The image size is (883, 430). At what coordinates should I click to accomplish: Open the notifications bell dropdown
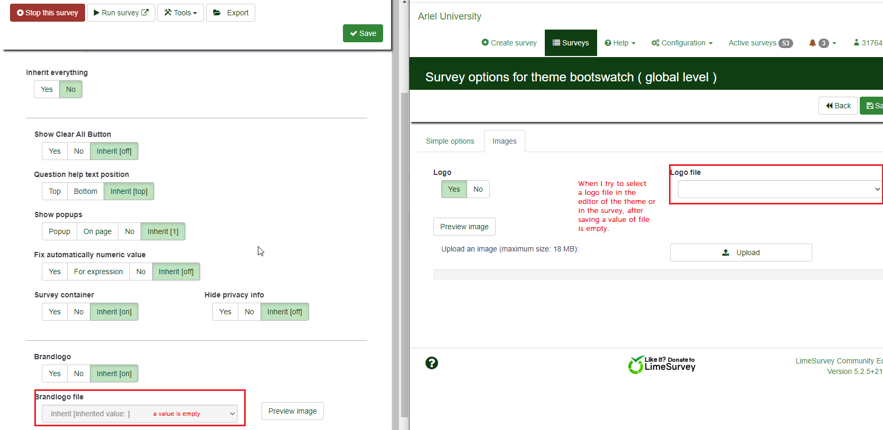coord(823,43)
